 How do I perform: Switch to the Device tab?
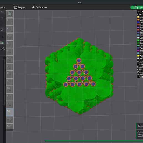2,7
